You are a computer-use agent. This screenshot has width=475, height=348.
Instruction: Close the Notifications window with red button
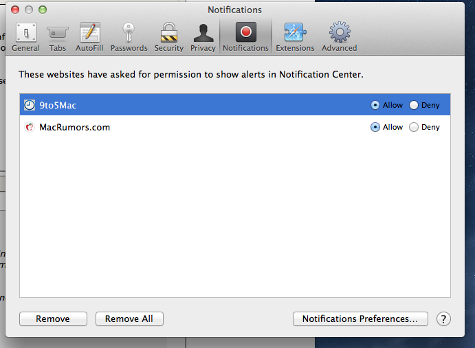click(15, 10)
